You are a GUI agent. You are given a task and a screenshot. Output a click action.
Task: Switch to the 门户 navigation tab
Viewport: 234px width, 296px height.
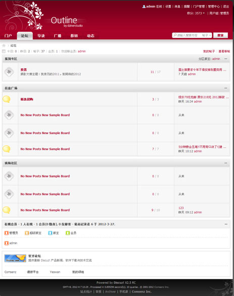pos(8,36)
